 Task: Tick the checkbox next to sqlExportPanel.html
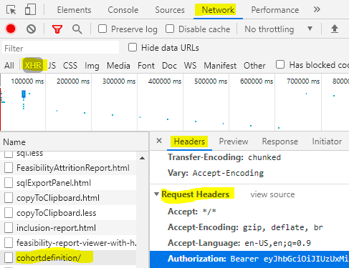point(9,183)
